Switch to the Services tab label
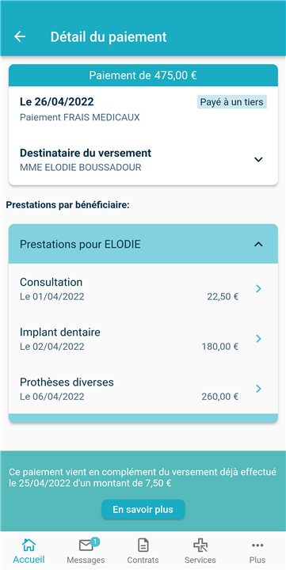Viewport: 286px width, 570px height. (200, 560)
